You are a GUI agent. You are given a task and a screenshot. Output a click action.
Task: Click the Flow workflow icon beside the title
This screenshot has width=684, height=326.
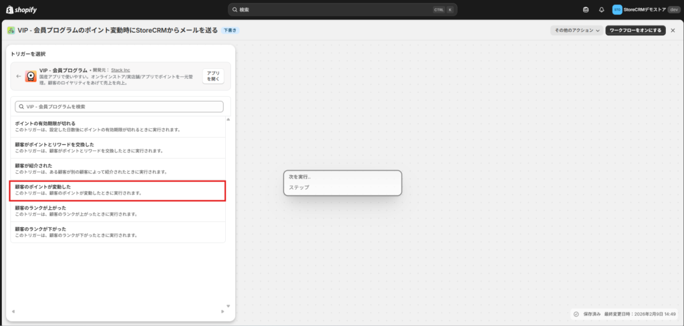pyautogui.click(x=11, y=30)
